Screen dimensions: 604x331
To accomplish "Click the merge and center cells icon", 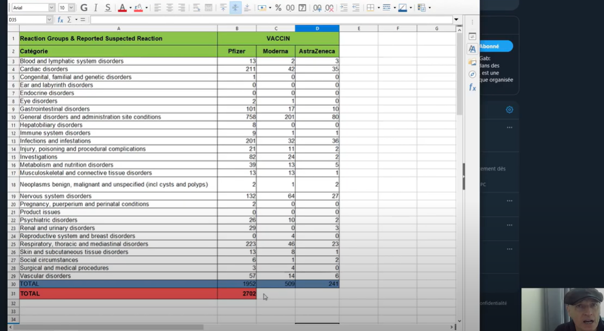I will click(208, 8).
